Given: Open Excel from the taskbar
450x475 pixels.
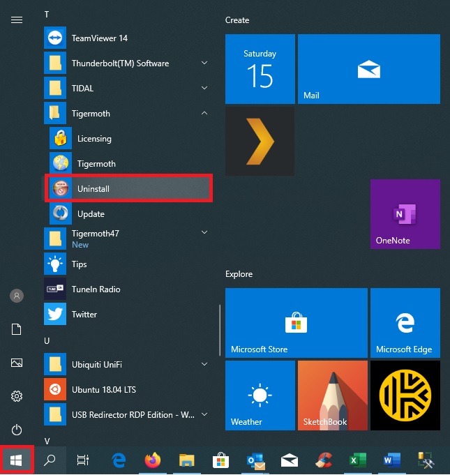Looking at the screenshot, I should [358, 460].
